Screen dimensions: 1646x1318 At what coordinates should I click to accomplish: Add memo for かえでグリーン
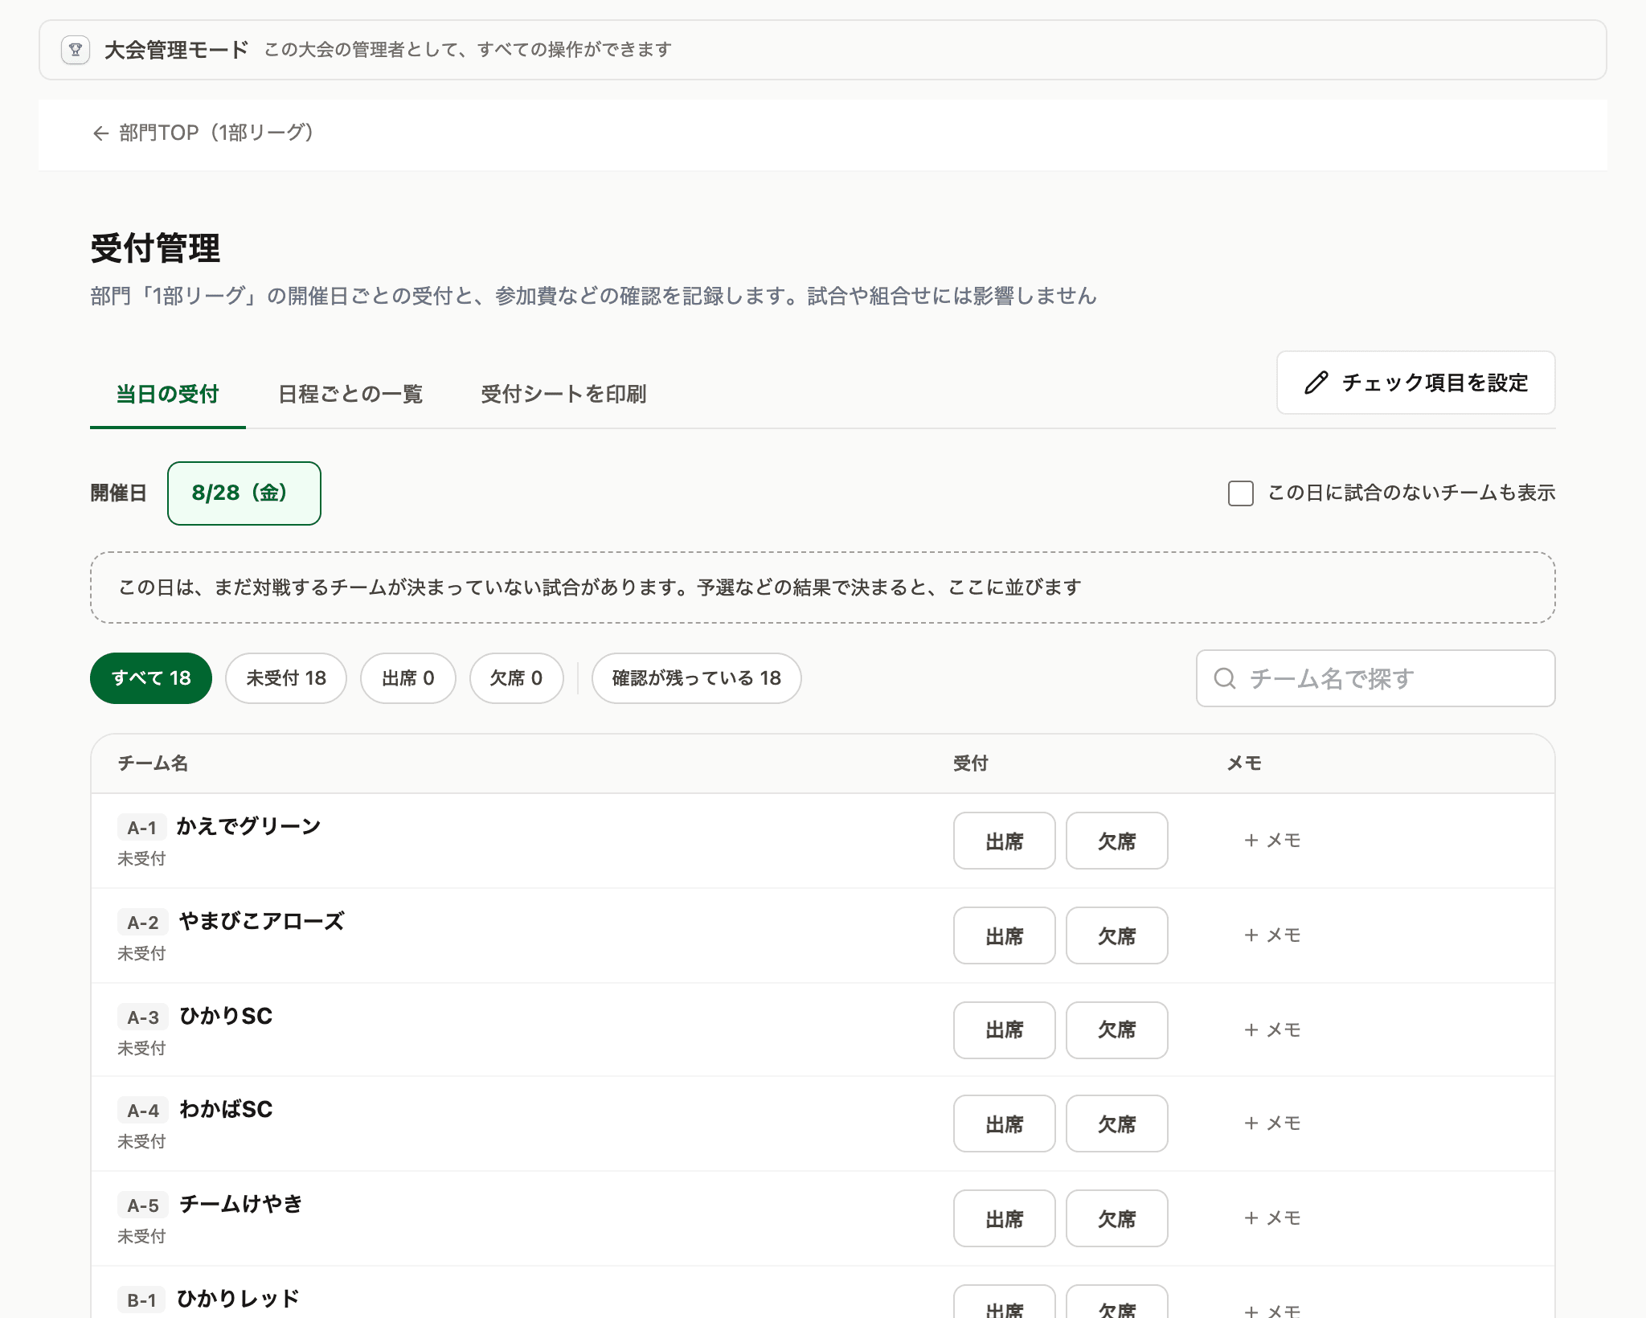click(1272, 841)
